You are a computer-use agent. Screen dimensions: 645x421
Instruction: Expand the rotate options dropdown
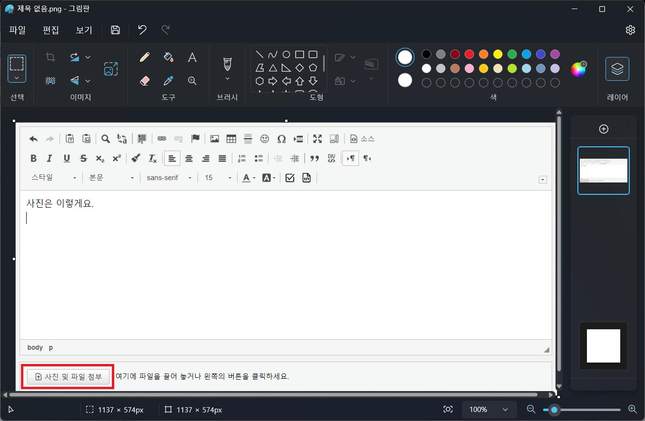pyautogui.click(x=88, y=57)
